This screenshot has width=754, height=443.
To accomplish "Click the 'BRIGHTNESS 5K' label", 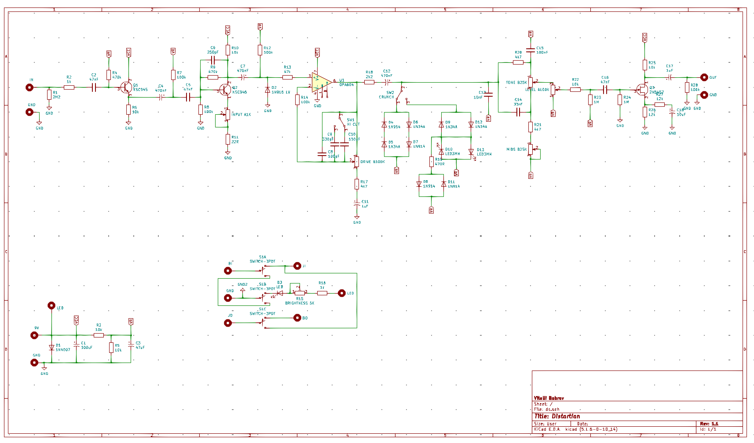I will pyautogui.click(x=300, y=303).
